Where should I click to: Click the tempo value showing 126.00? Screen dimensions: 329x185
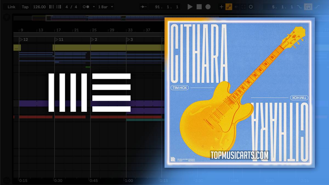click(39, 7)
